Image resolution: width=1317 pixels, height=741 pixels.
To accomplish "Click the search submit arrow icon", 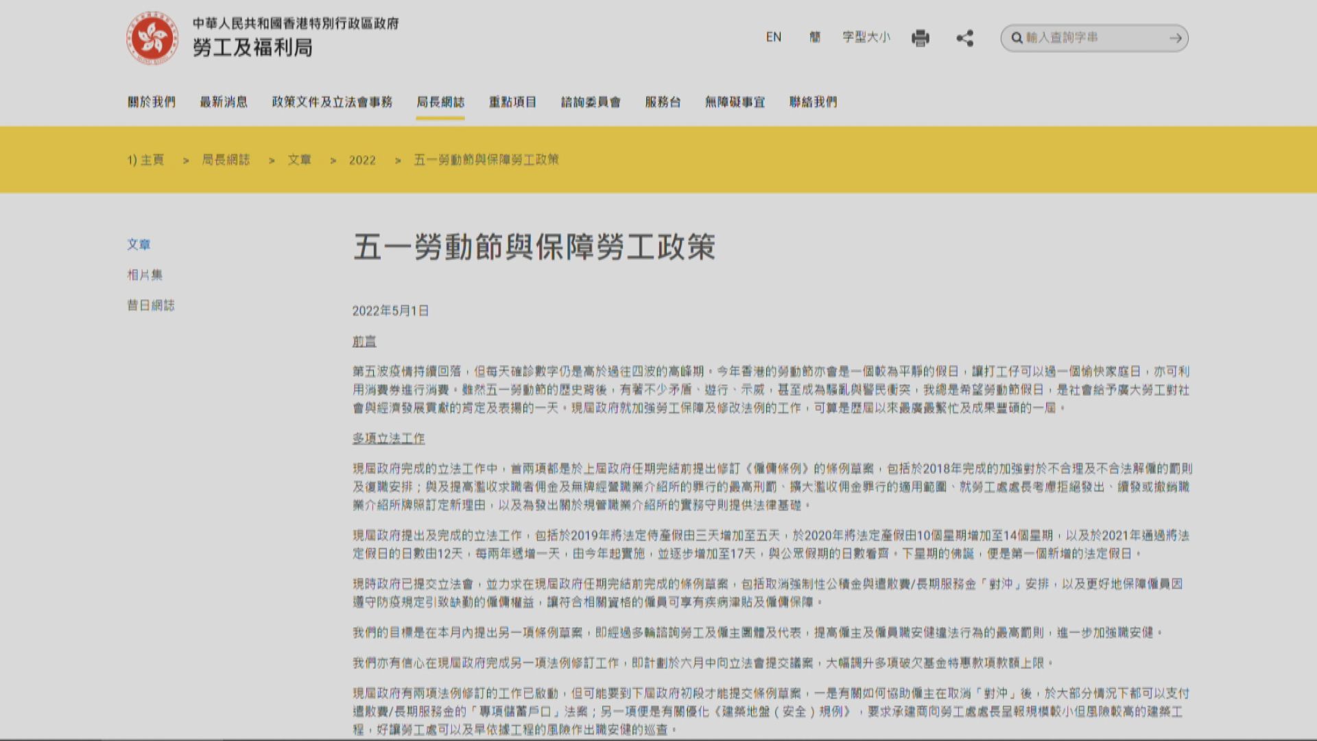I will pos(1176,39).
